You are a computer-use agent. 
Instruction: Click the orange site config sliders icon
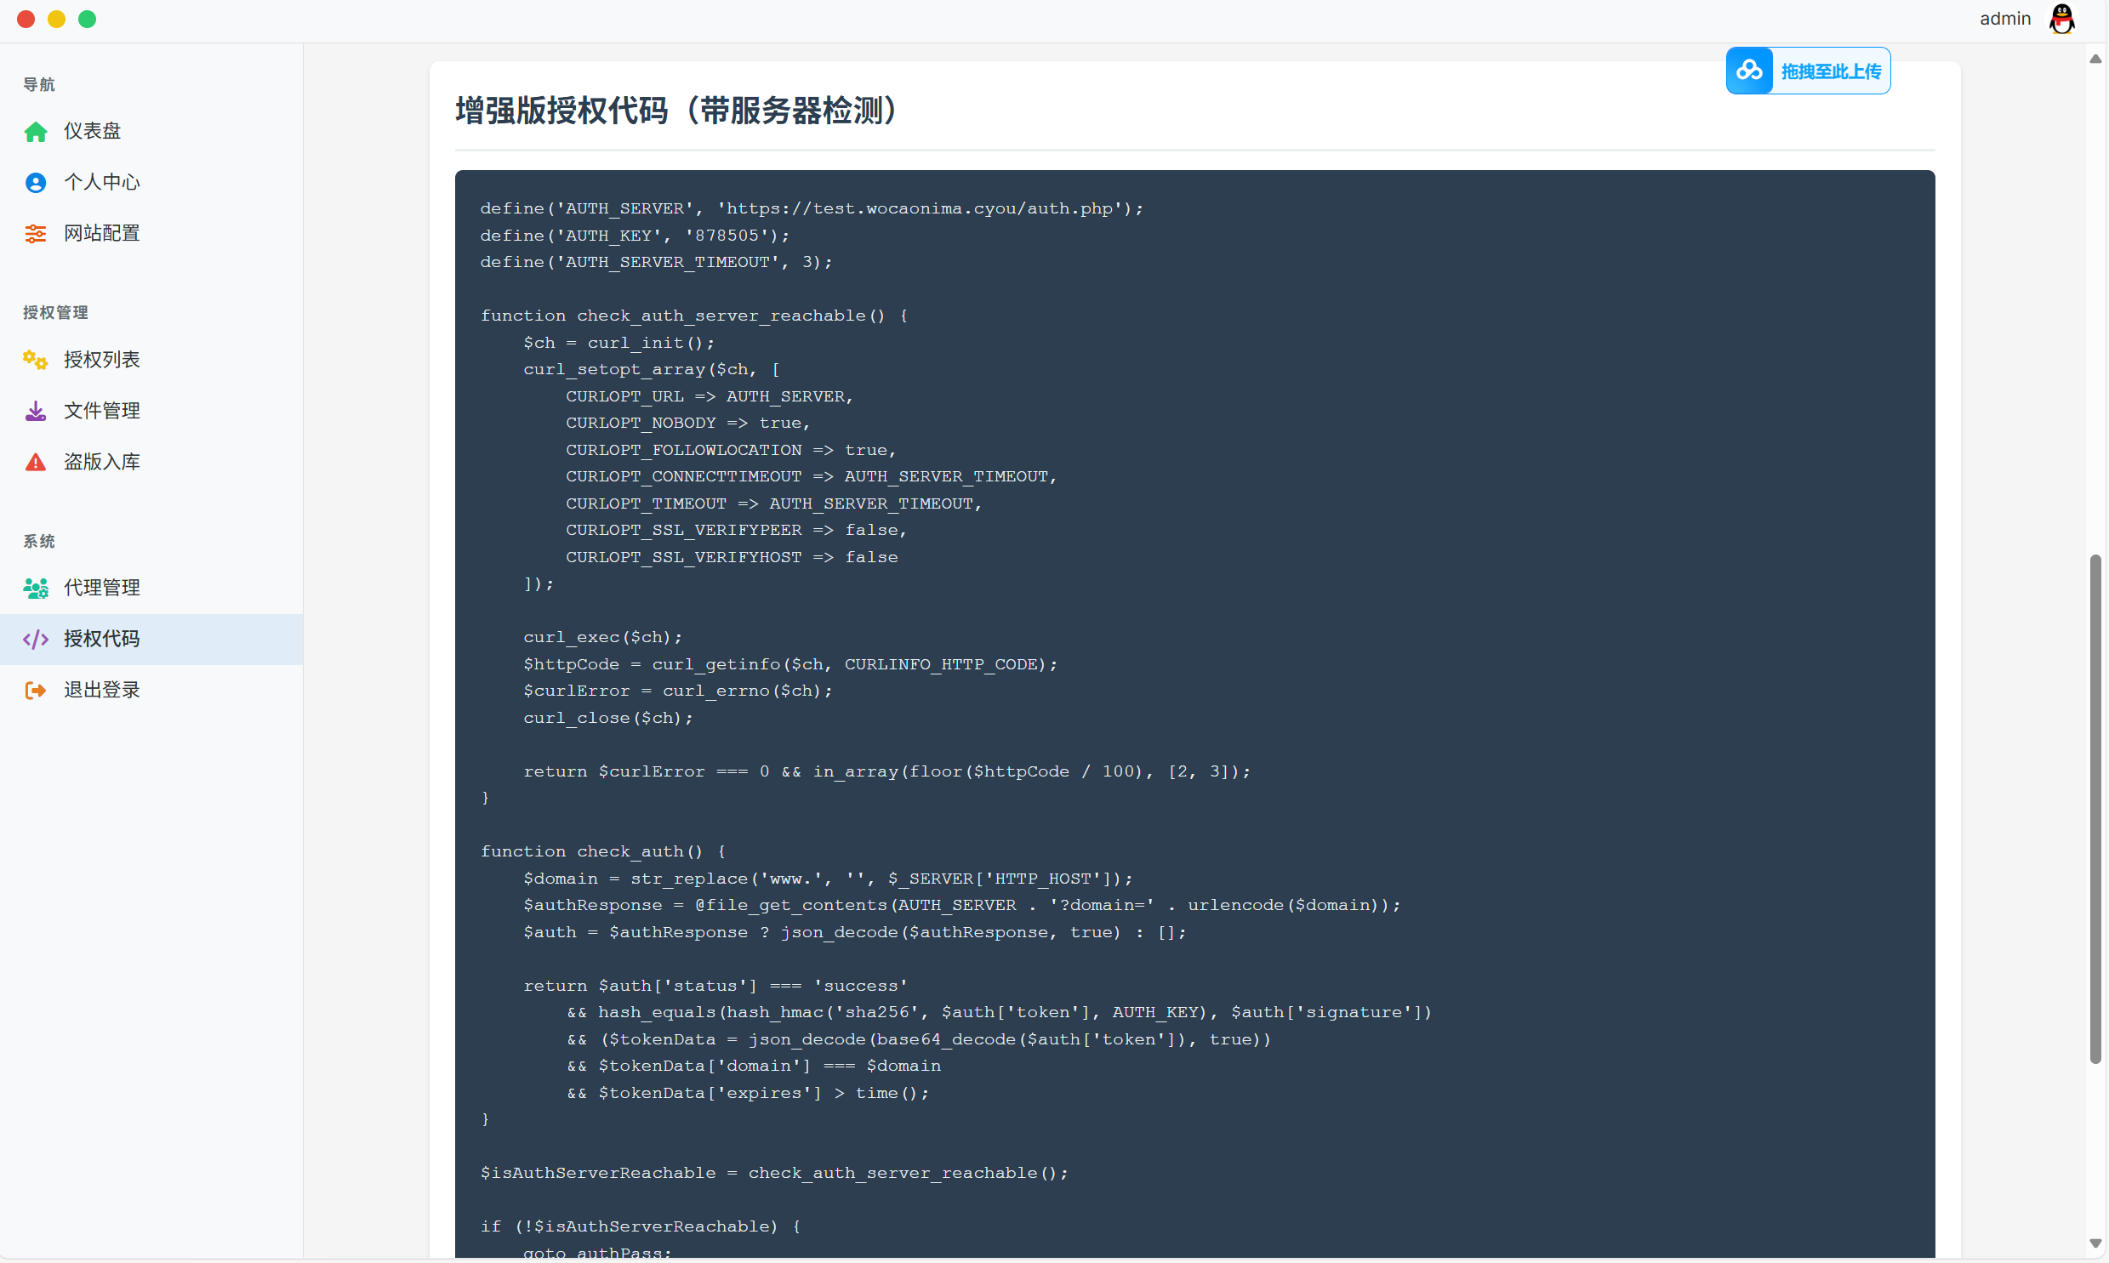pyautogui.click(x=36, y=234)
